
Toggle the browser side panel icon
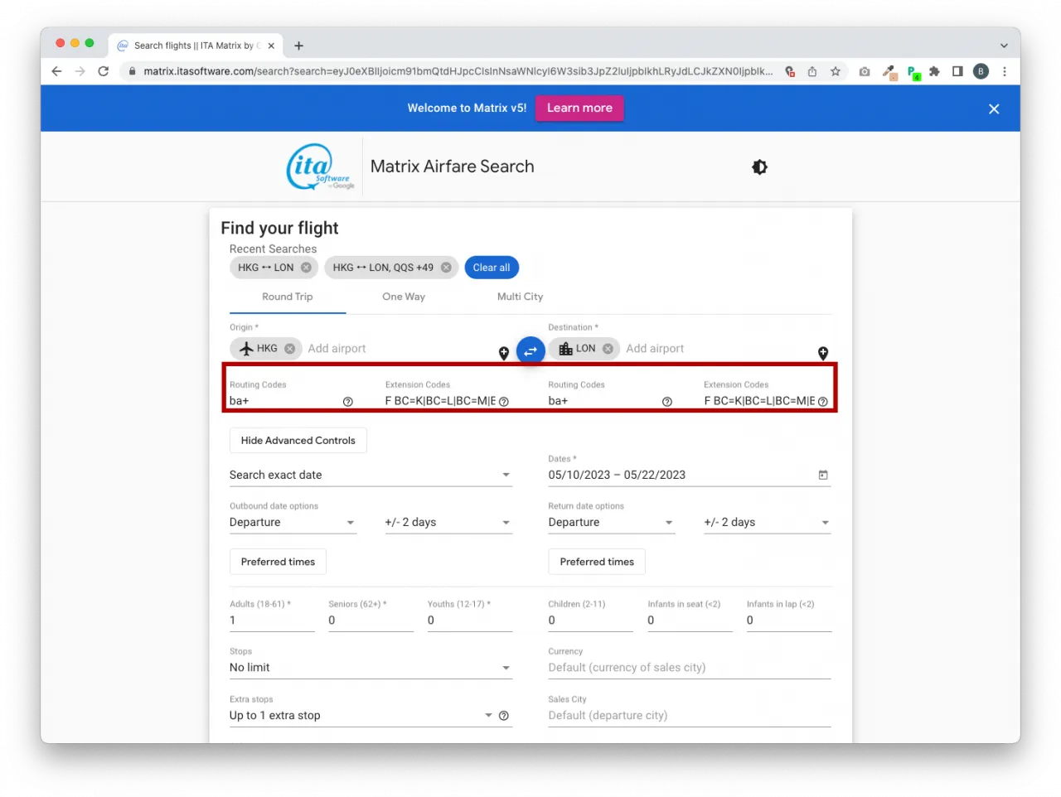coord(957,71)
